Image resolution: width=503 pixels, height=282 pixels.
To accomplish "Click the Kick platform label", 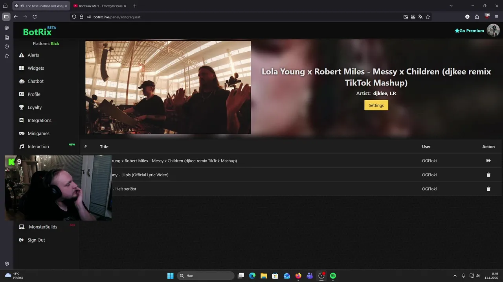I will [55, 43].
